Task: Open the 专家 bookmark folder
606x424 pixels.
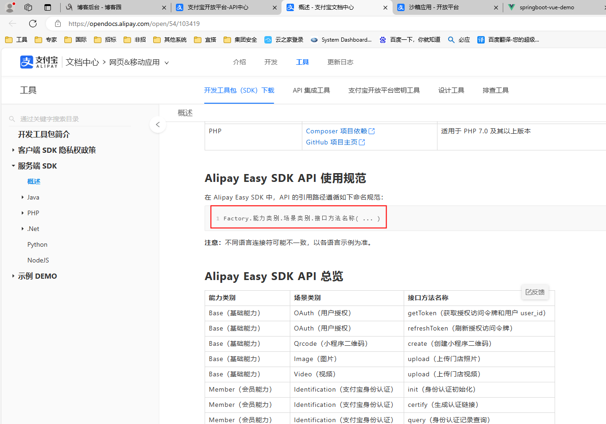Action: tap(46, 40)
